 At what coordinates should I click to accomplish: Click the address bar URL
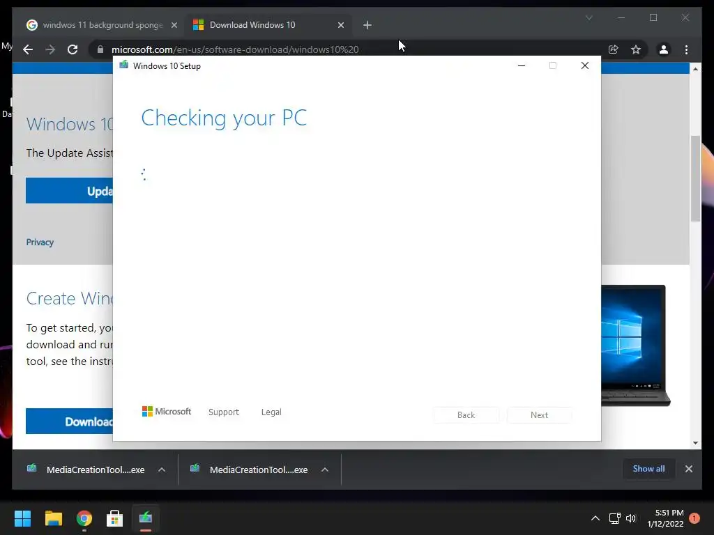(235, 49)
